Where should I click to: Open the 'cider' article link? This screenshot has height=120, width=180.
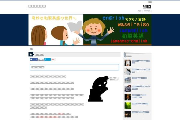(x=139, y=78)
